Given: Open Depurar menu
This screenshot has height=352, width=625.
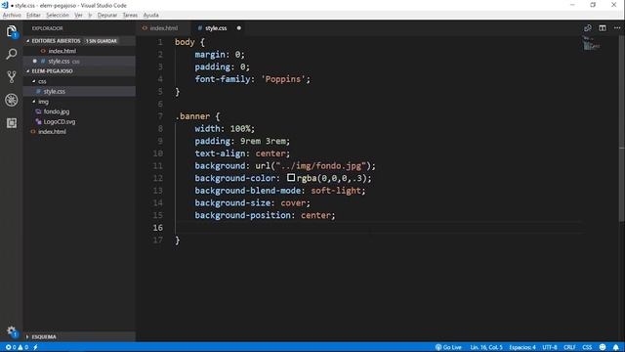Looking at the screenshot, I should coord(107,16).
